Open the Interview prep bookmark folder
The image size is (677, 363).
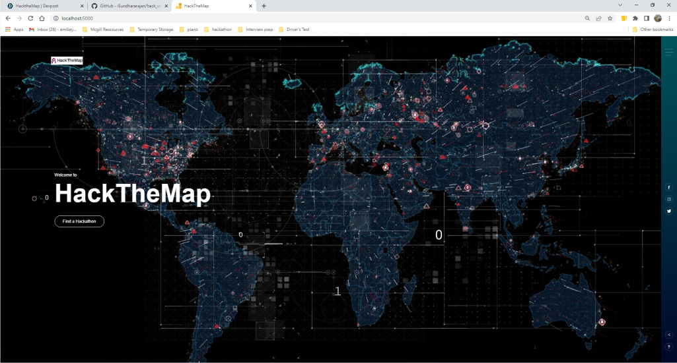[x=256, y=29]
